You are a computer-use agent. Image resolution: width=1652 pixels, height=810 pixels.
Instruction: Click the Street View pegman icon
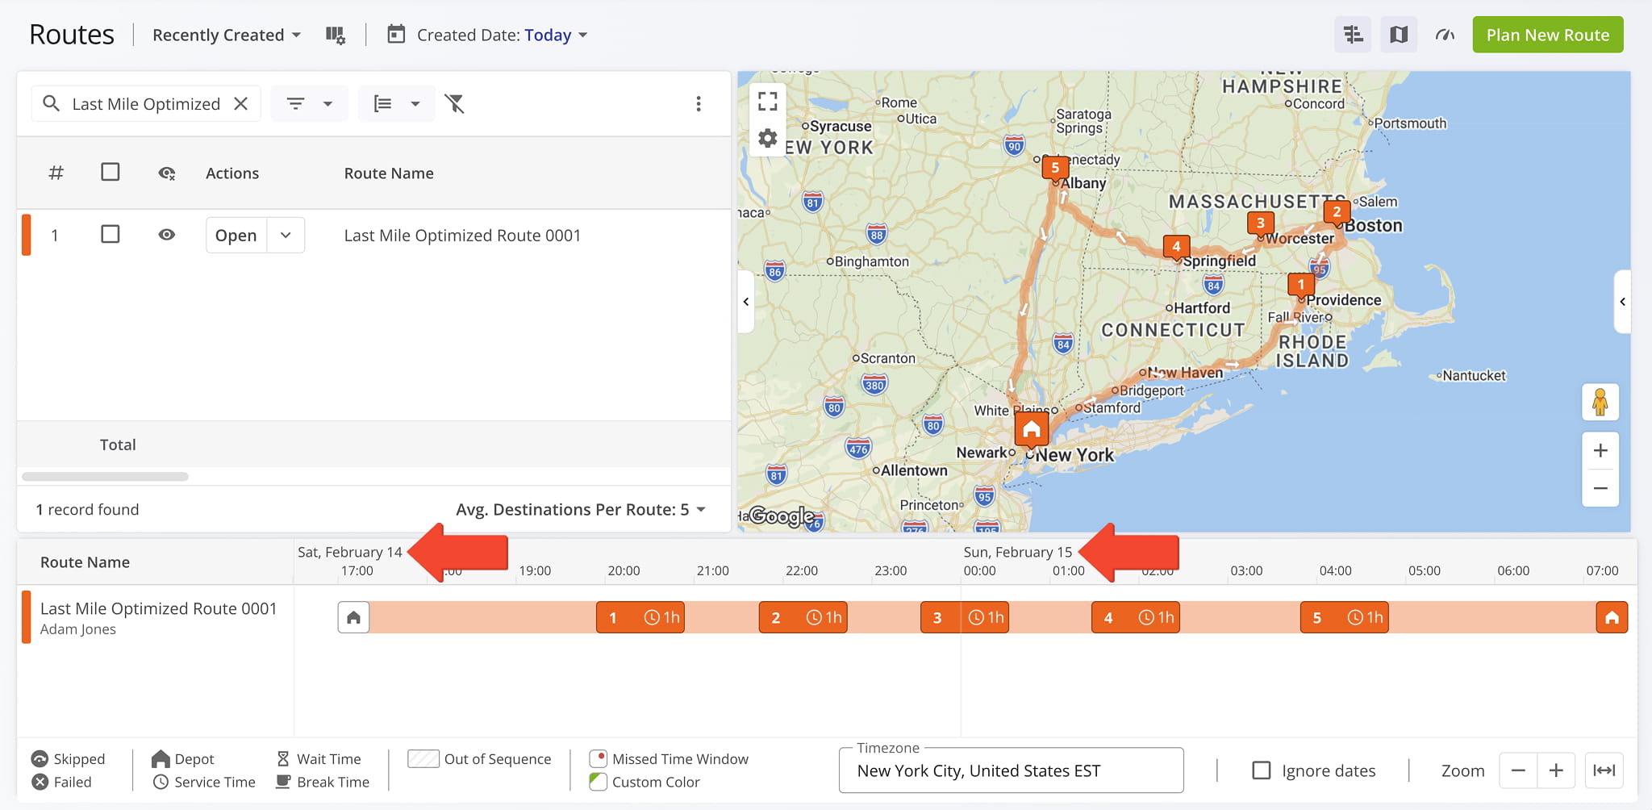point(1600,402)
